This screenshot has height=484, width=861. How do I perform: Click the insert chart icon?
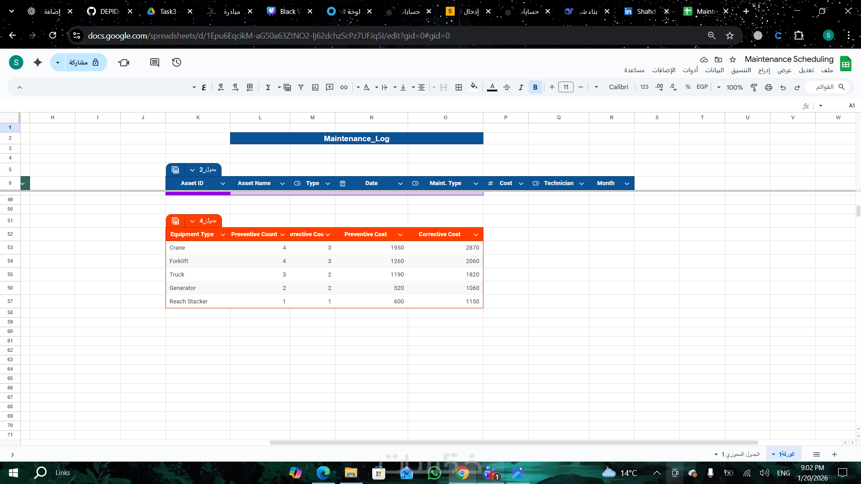pyautogui.click(x=315, y=87)
